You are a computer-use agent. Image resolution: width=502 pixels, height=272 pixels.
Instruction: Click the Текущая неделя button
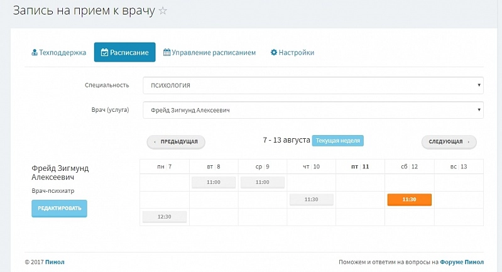[338, 141]
